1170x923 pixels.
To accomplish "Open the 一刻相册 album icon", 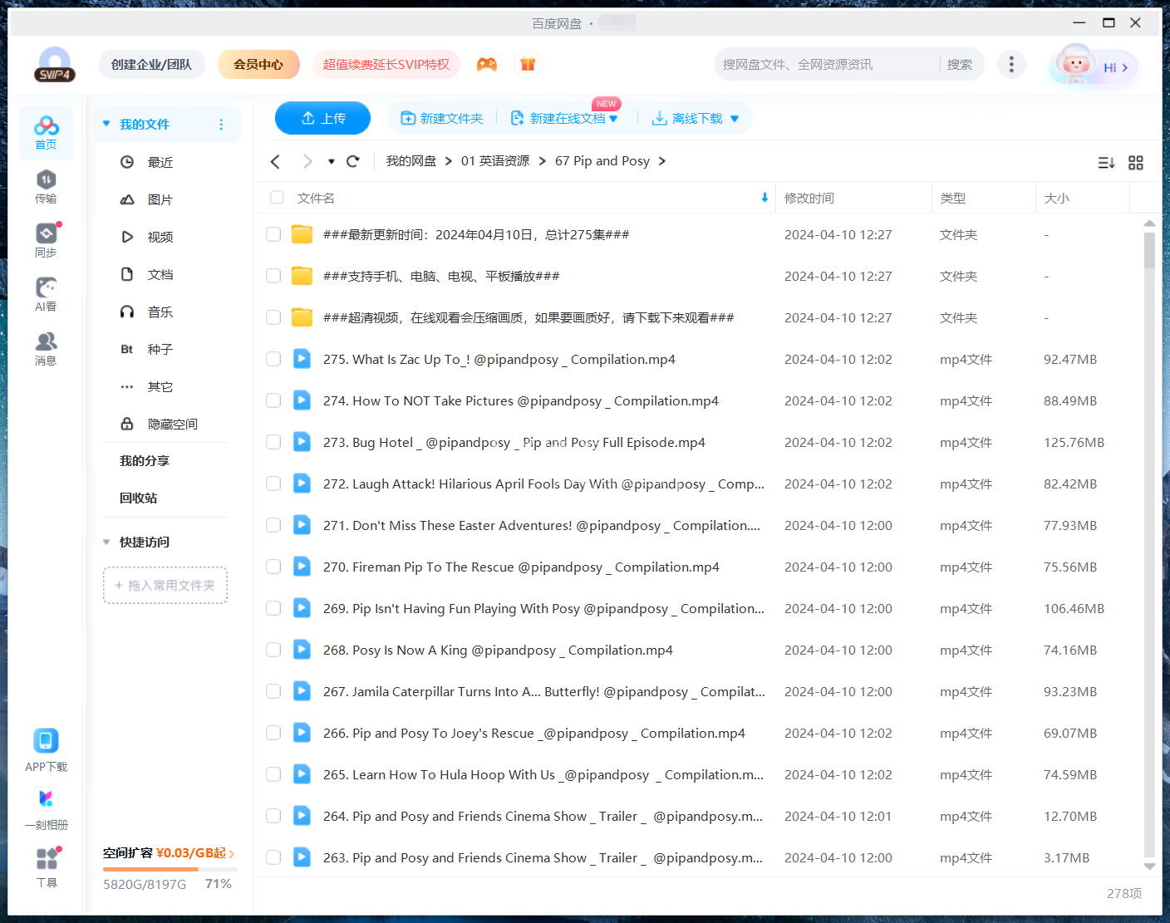I will point(46,808).
